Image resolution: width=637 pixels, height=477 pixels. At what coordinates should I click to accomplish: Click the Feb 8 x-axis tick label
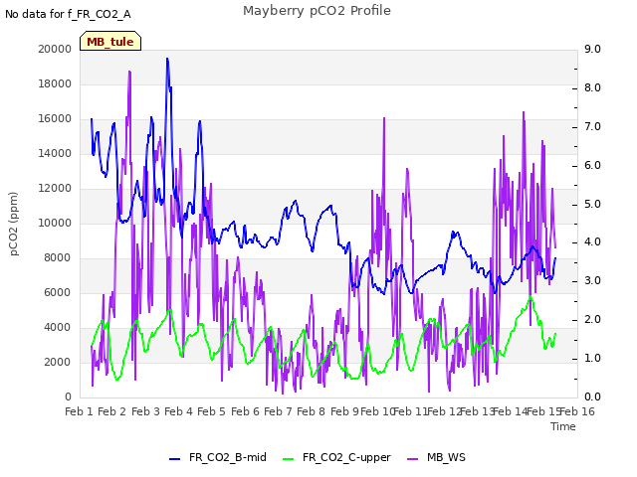click(311, 411)
